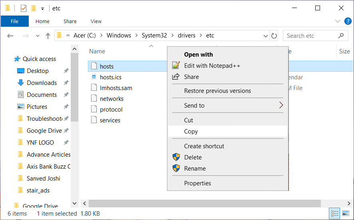The image size is (354, 220).
Task: Click the Properties quick access toolbar icon
Action: (x=24, y=8)
